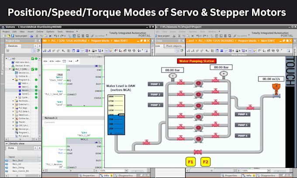Click the Redo arrow in left window toolbar
The image size is (297, 178).
pyautogui.click(x=62, y=36)
